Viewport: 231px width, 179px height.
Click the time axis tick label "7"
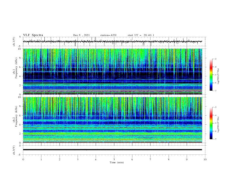(150, 159)
